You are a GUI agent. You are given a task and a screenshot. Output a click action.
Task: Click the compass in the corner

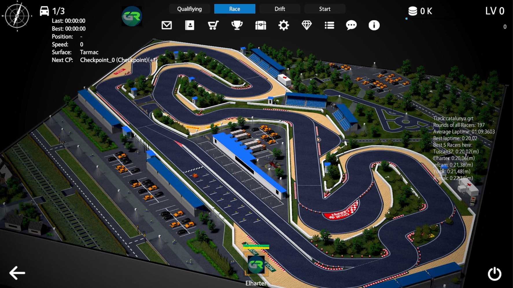tap(18, 16)
